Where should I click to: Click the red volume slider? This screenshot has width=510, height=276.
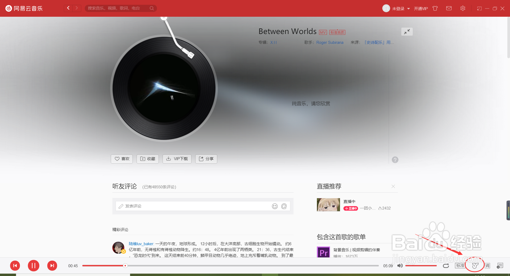pyautogui.click(x=421, y=266)
